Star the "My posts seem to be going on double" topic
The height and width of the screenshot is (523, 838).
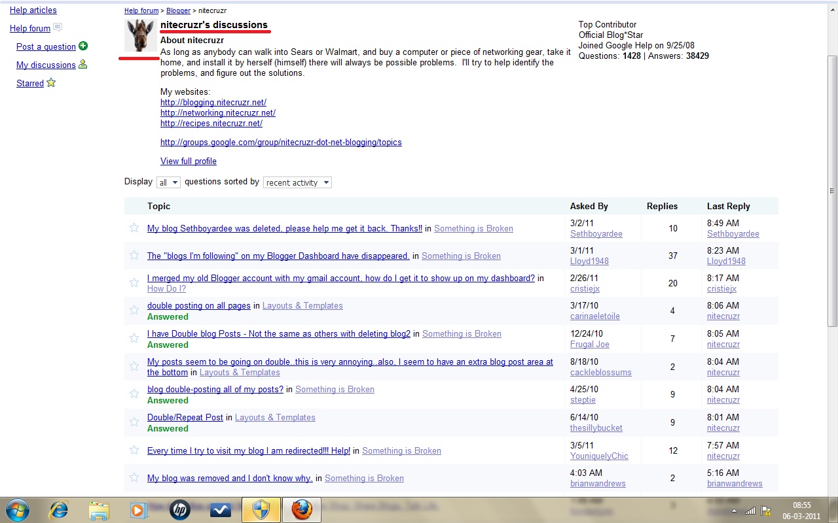coord(134,366)
